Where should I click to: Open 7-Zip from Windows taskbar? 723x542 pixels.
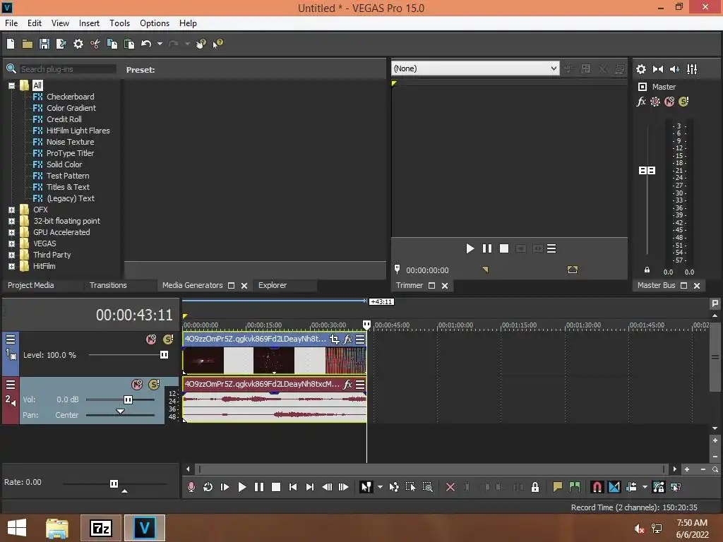pyautogui.click(x=101, y=528)
